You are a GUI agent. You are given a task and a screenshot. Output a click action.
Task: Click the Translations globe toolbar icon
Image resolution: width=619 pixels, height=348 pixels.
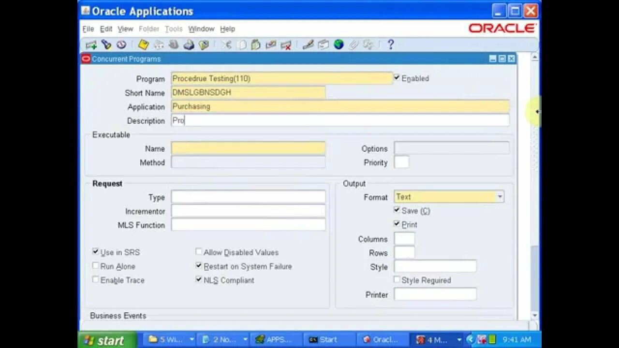coord(339,45)
